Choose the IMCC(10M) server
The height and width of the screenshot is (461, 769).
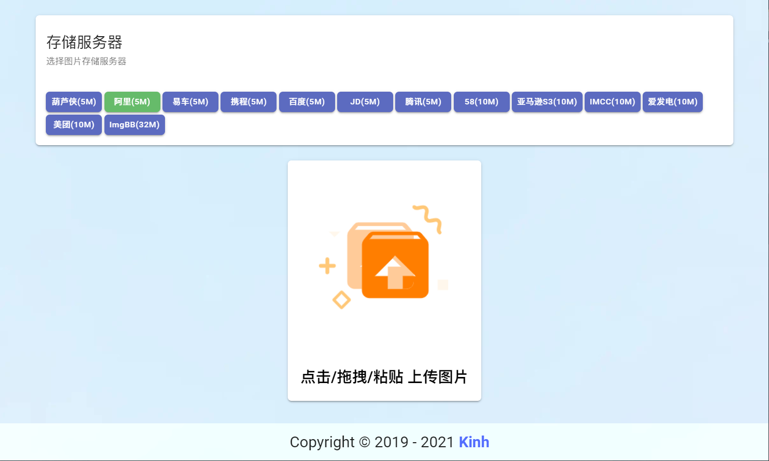pyautogui.click(x=612, y=102)
